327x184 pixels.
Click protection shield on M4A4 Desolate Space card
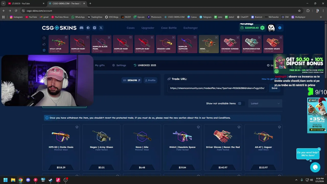point(198,127)
